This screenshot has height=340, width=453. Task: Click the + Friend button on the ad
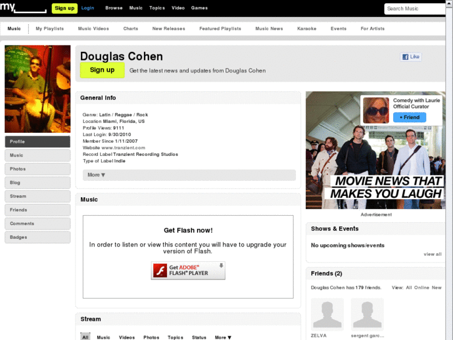pyautogui.click(x=409, y=117)
